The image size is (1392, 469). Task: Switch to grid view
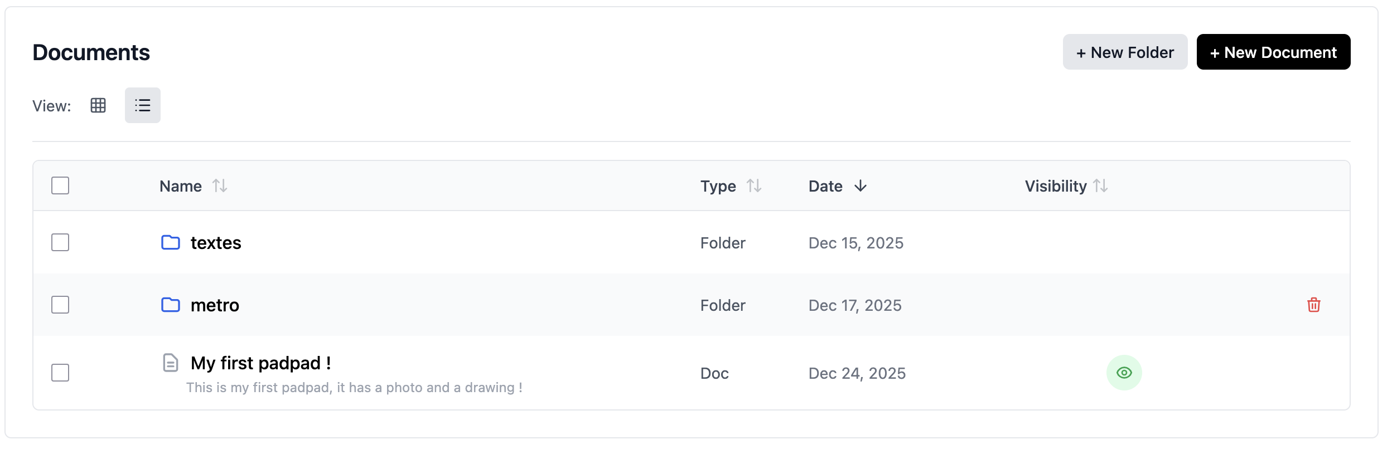click(98, 105)
